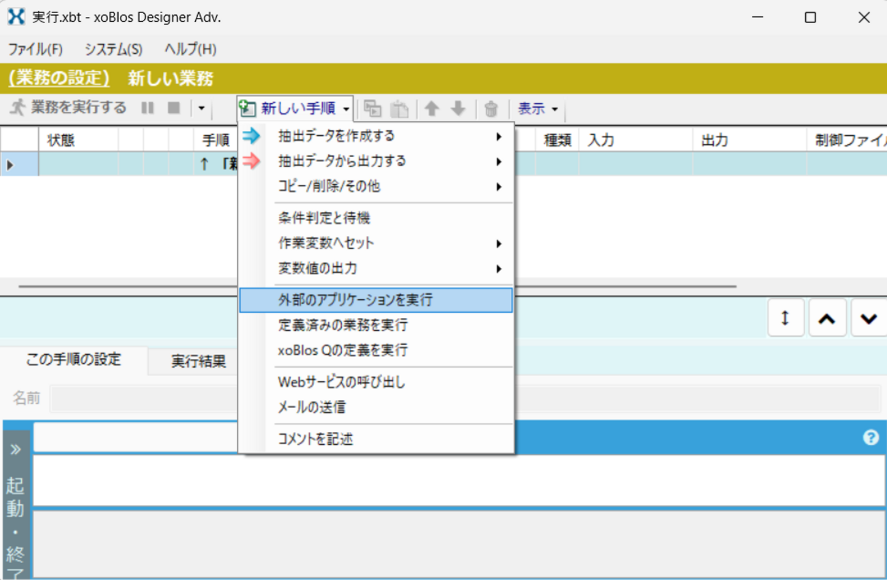Choose Webサービスの呼び出し from the menu
This screenshot has height=580, width=887.
point(376,382)
